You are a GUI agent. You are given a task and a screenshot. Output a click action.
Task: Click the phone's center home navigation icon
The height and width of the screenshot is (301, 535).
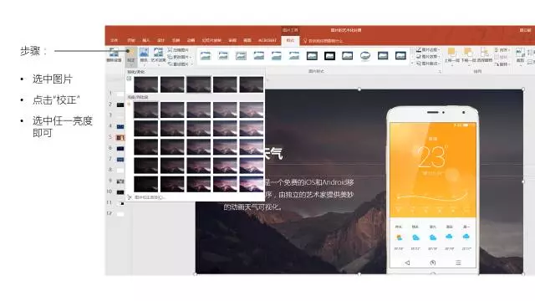(433, 263)
